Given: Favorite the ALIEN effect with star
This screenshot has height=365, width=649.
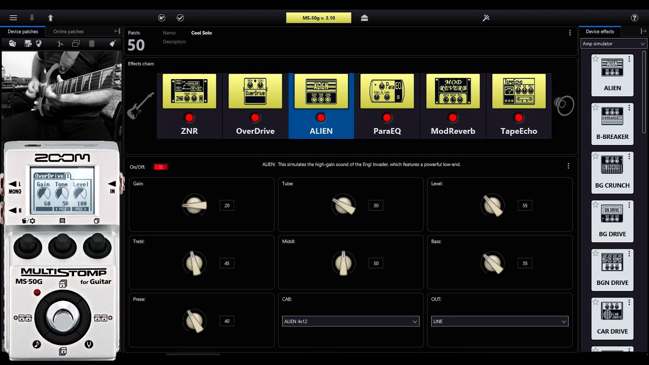Looking at the screenshot, I should [596, 59].
